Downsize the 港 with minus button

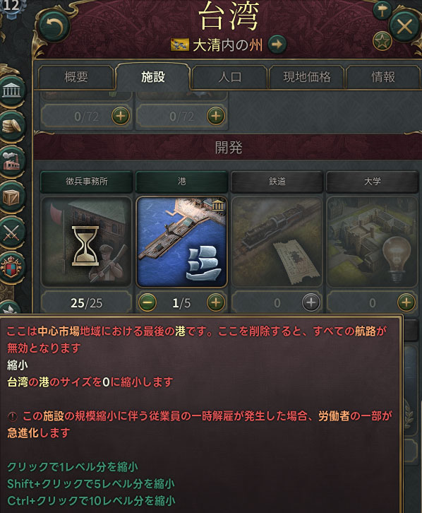point(147,302)
